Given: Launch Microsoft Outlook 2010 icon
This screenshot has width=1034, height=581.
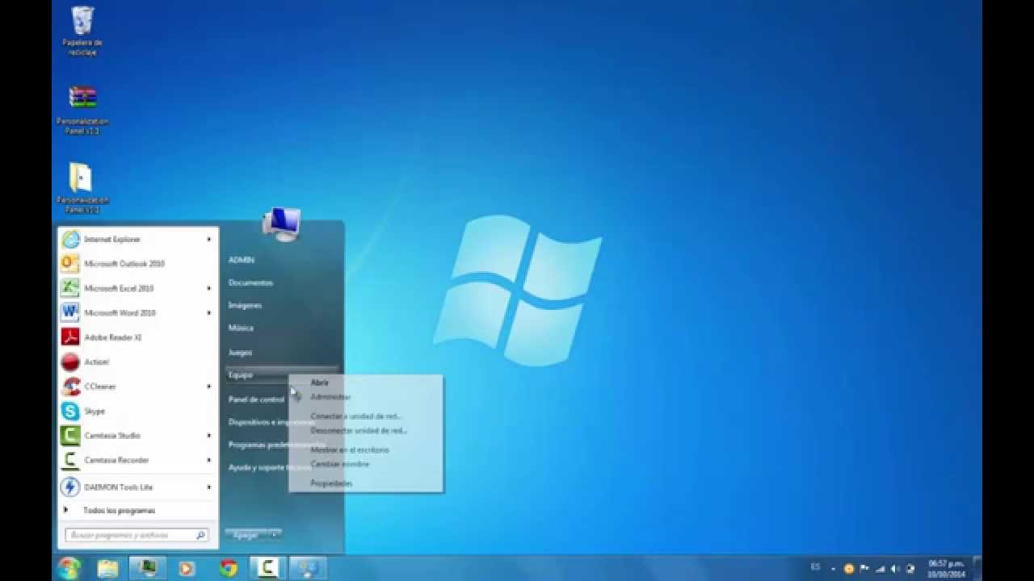Looking at the screenshot, I should click(71, 264).
